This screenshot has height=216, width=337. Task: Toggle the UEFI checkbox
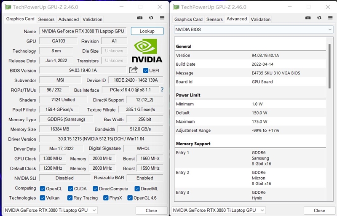(145, 70)
